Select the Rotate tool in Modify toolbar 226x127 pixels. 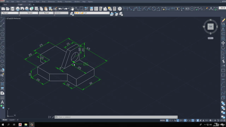pyautogui.click(x=223, y=48)
